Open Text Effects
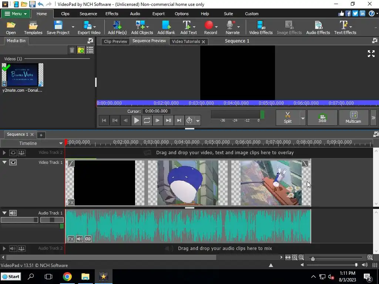The width and height of the screenshot is (379, 284). (x=345, y=27)
